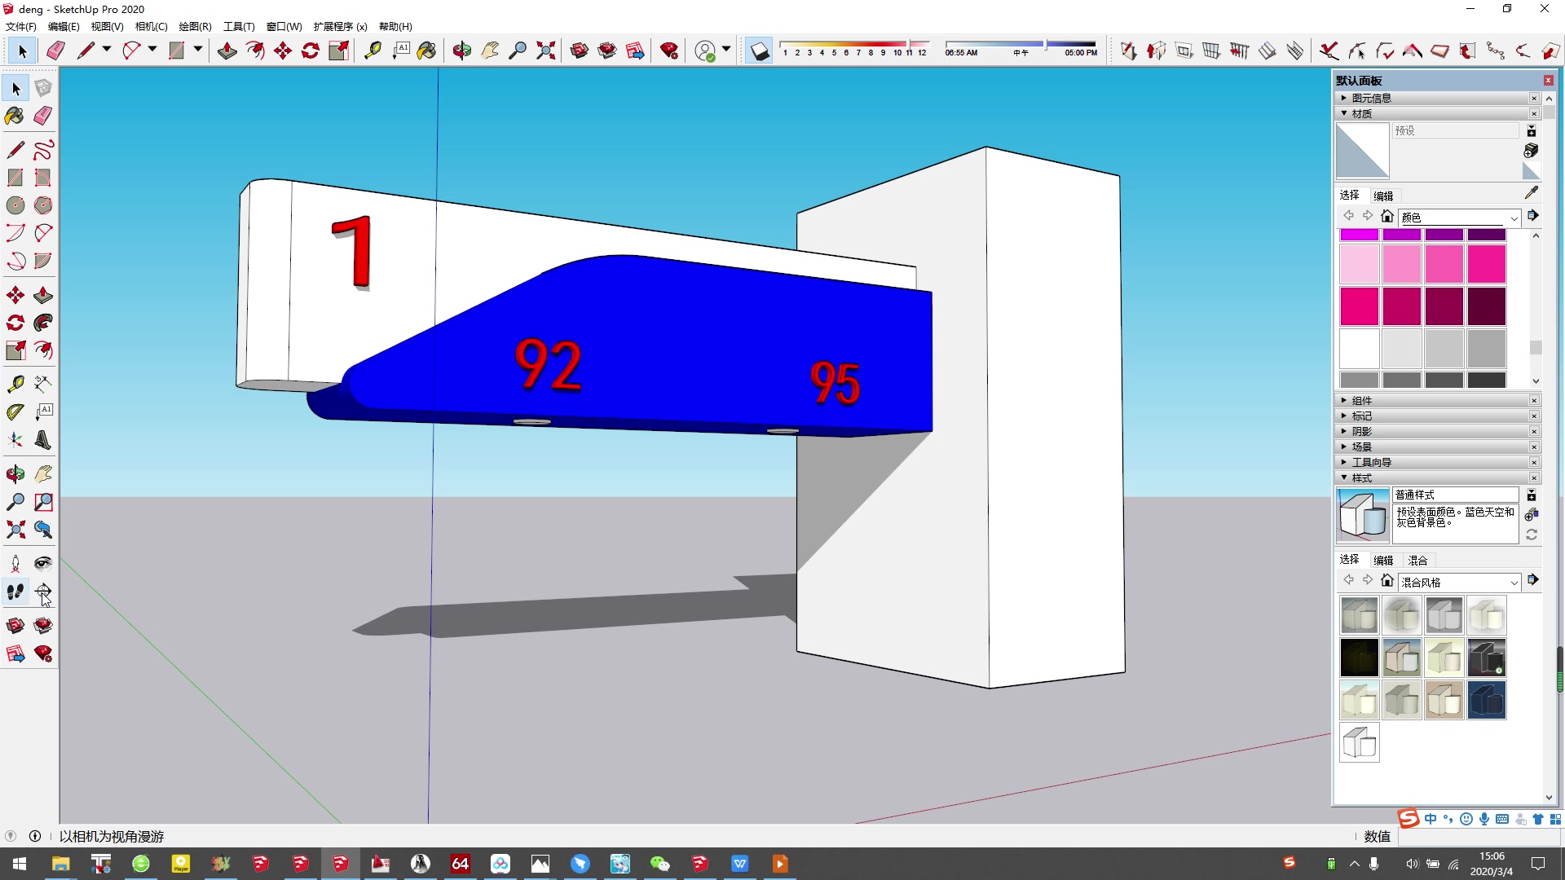Toggle the shadows display button
This screenshot has width=1565, height=880.
click(x=759, y=51)
